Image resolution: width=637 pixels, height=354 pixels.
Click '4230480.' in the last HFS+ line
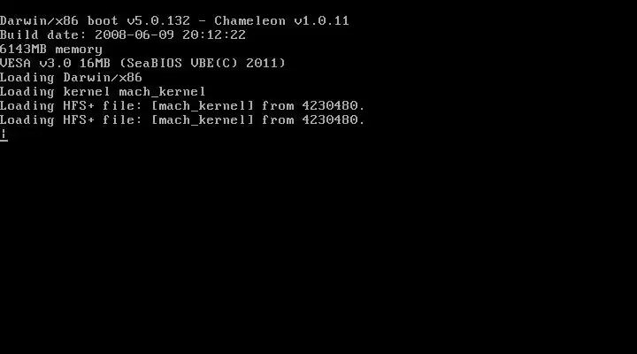334,120
